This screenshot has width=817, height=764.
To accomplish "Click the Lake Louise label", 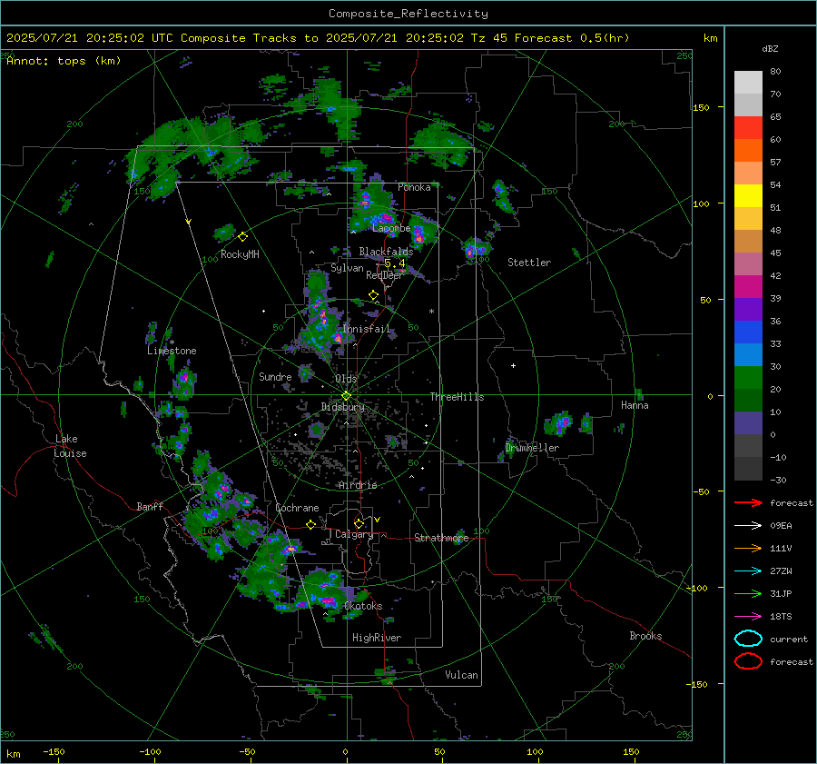I will (71, 446).
